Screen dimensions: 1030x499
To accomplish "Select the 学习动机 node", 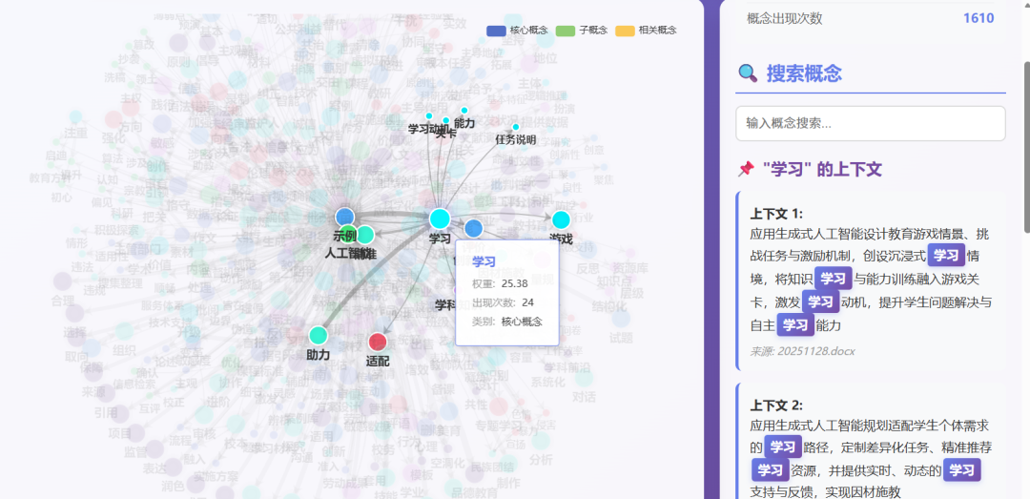I will pos(429,116).
